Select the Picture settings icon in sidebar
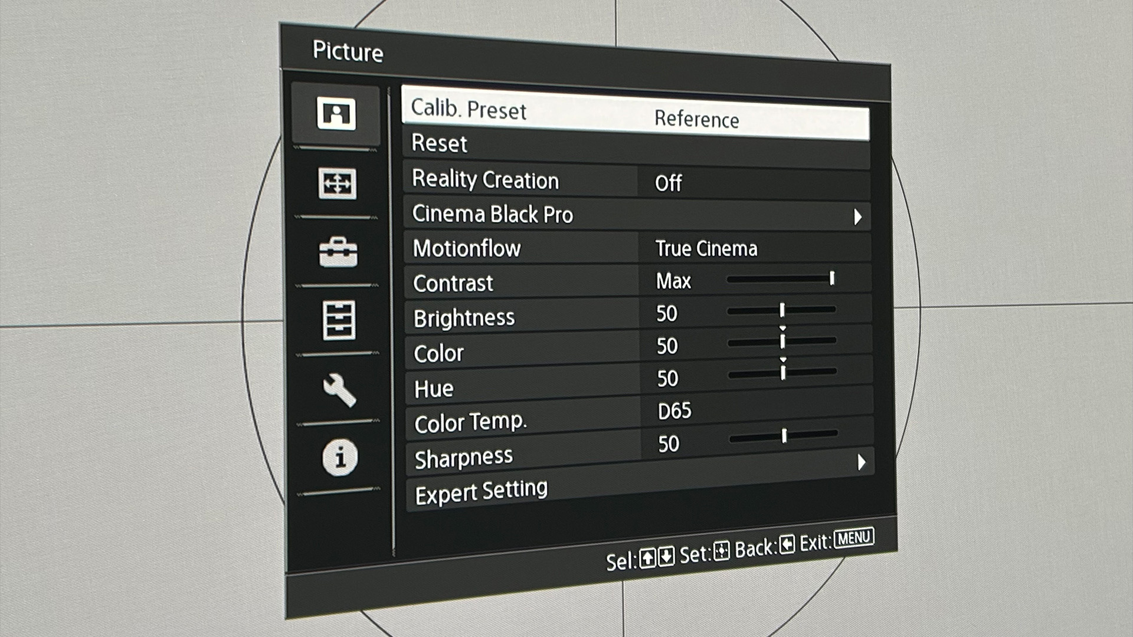This screenshot has width=1133, height=637. [x=336, y=113]
